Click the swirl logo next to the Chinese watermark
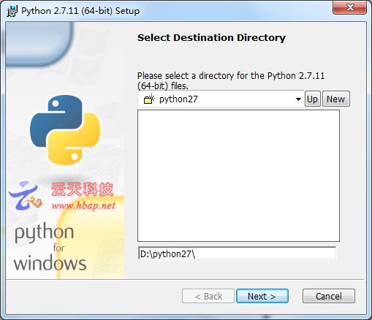The width and height of the screenshot is (372, 320). coord(26,196)
